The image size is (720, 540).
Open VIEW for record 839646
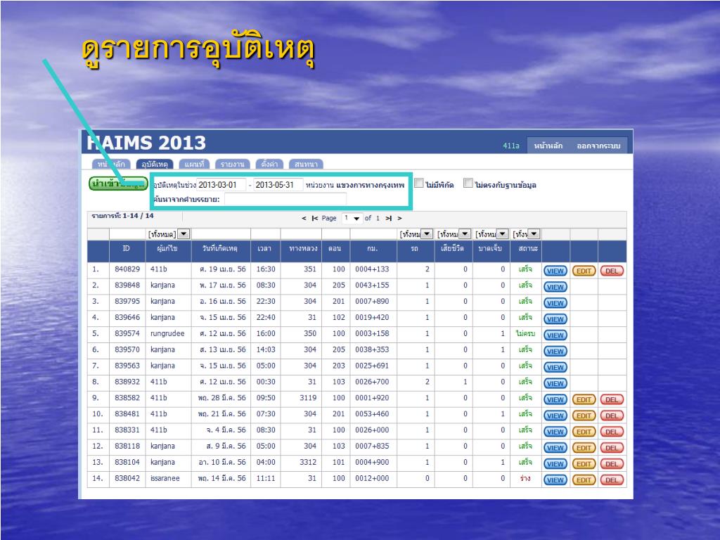pos(555,319)
